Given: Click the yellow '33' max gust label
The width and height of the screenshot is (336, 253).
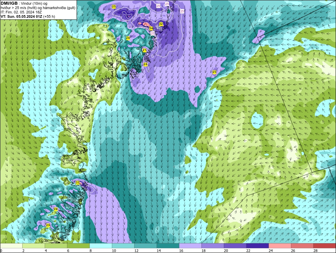Looking at the screenshot, I should (78, 182).
